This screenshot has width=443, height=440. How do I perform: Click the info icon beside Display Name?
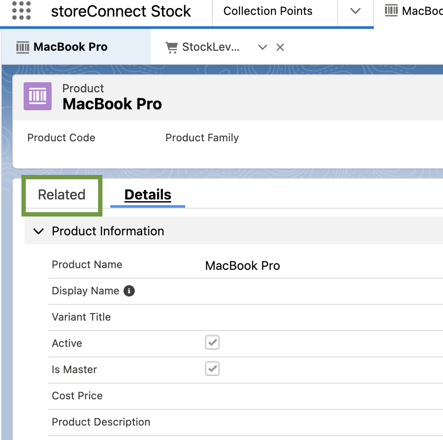pos(129,291)
